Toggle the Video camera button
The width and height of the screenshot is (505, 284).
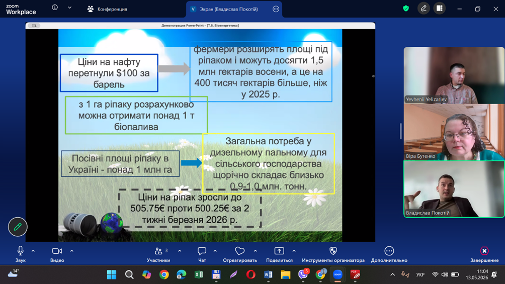(x=57, y=254)
